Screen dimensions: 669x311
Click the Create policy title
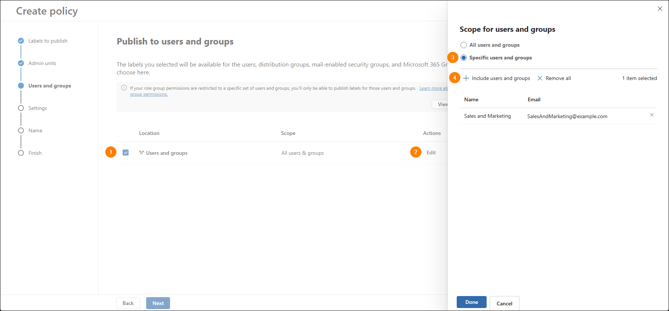[47, 11]
